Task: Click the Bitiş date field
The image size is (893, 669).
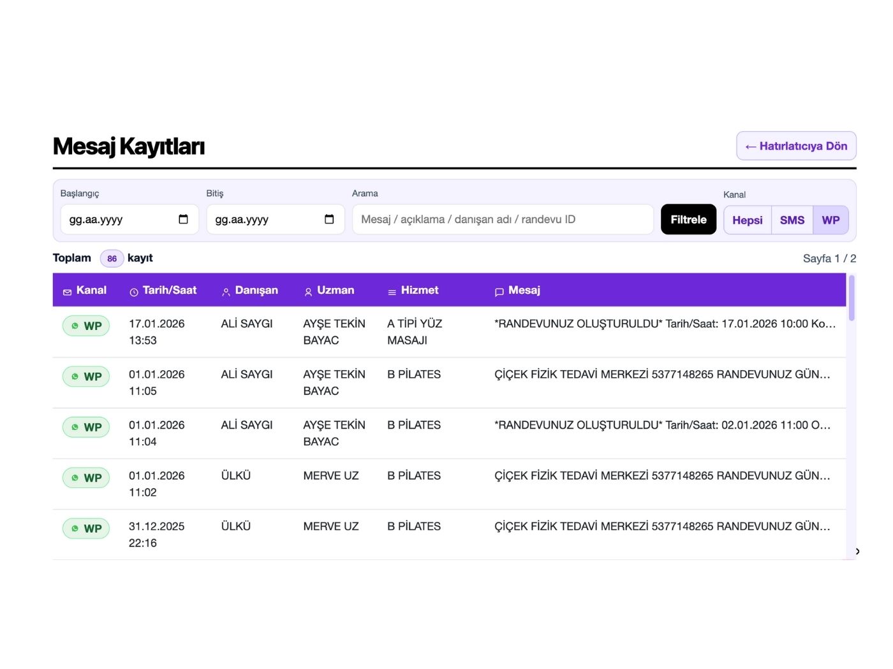Action: click(265, 219)
